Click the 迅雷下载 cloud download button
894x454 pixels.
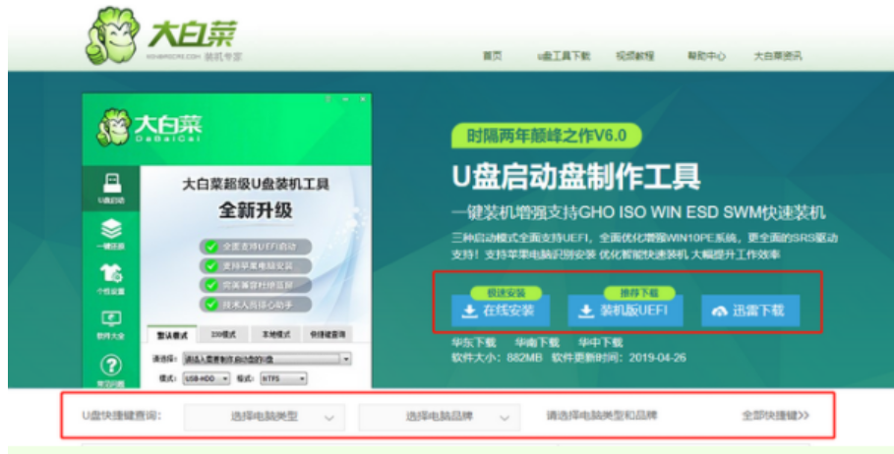point(749,311)
